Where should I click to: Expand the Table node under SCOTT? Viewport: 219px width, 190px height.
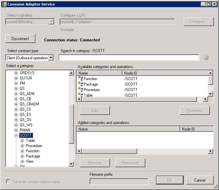tap(22, 141)
